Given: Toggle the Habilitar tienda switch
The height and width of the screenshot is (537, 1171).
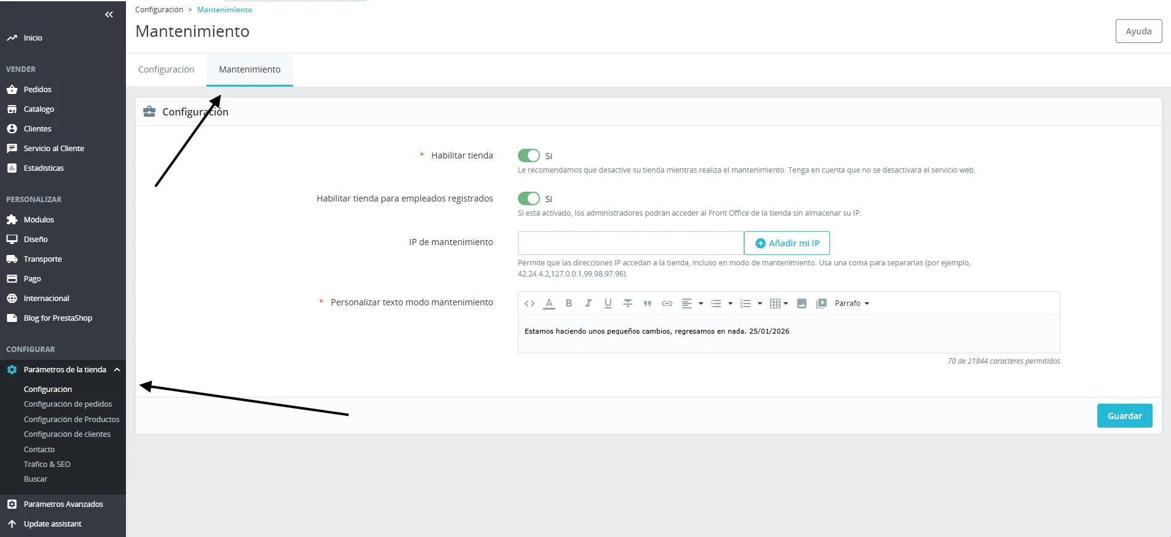Looking at the screenshot, I should pyautogui.click(x=529, y=155).
